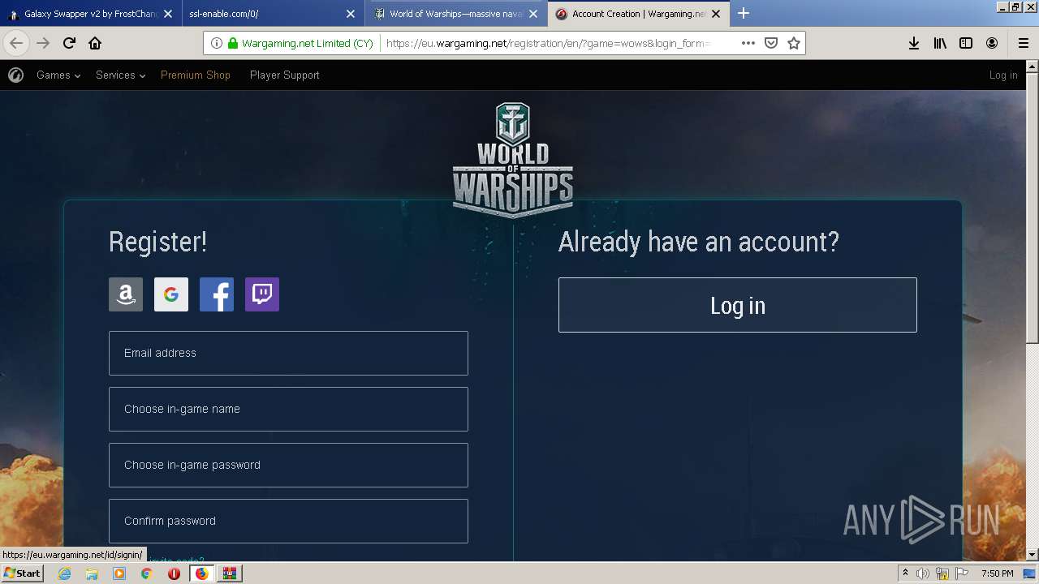The image size is (1039, 584).
Task: Switch to the Galaxy Swapper v2 tab
Action: point(89,14)
